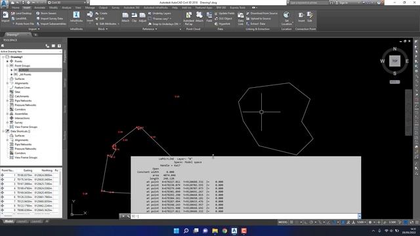
Task: Open the "Frames vary" dropdown
Action: point(160,18)
